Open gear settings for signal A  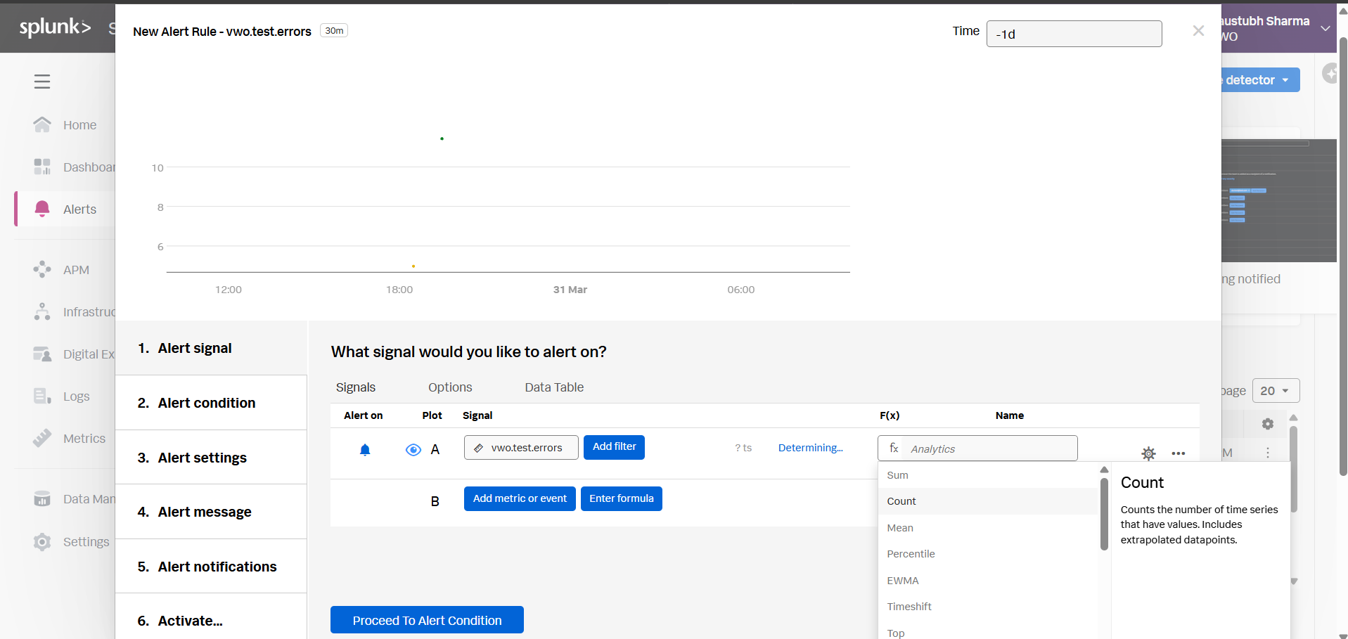(1148, 453)
